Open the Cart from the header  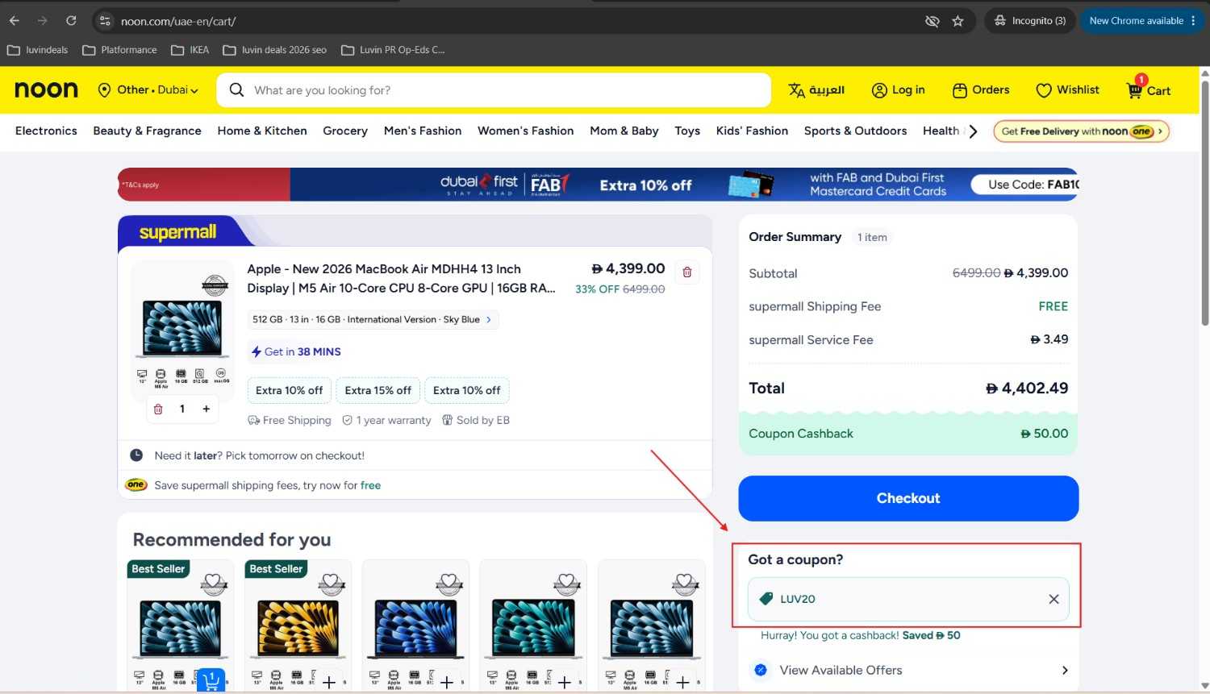point(1148,89)
